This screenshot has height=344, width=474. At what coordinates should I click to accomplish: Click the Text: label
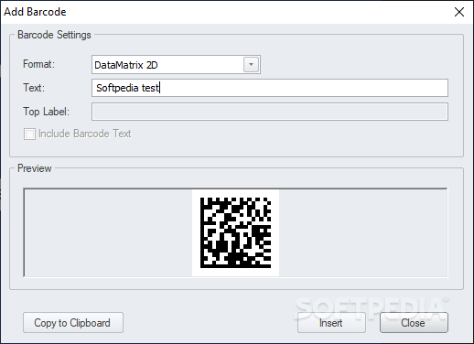(34, 88)
